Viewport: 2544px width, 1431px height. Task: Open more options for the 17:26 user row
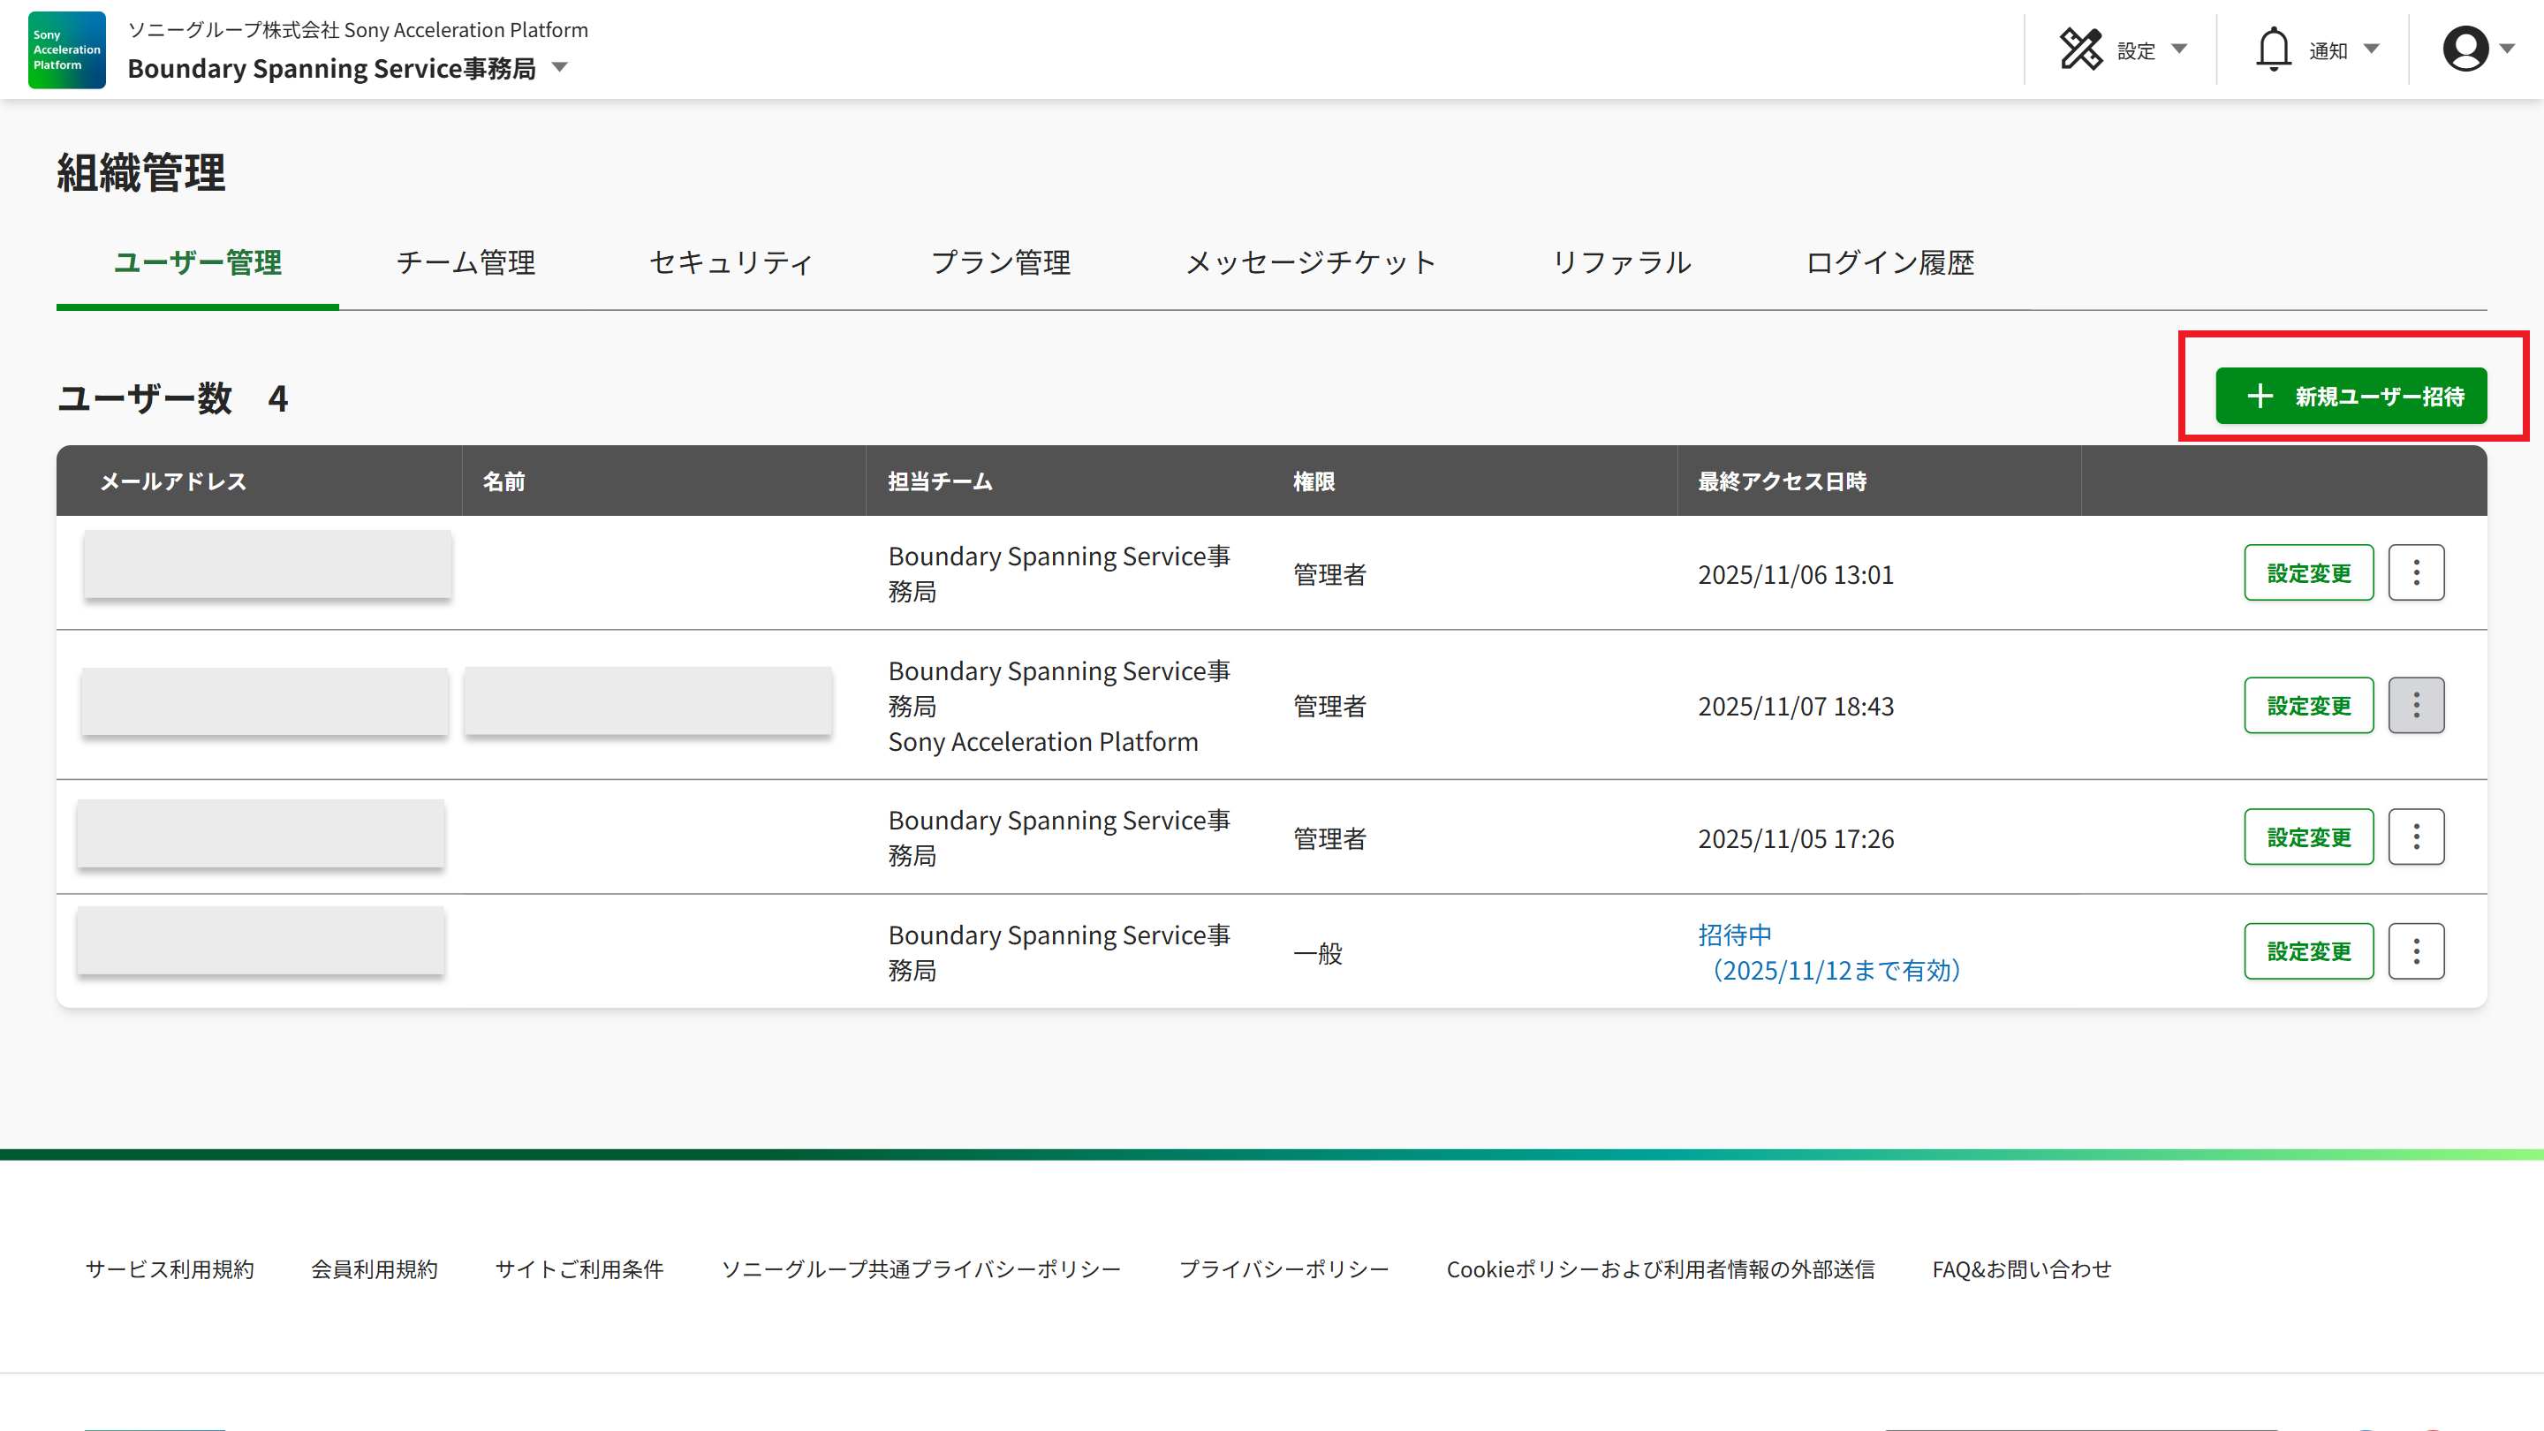tap(2416, 837)
